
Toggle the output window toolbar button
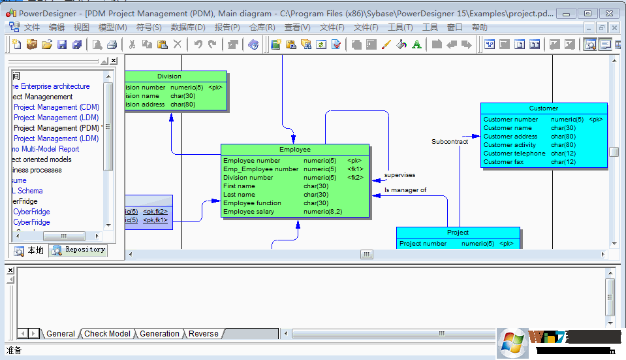605,44
